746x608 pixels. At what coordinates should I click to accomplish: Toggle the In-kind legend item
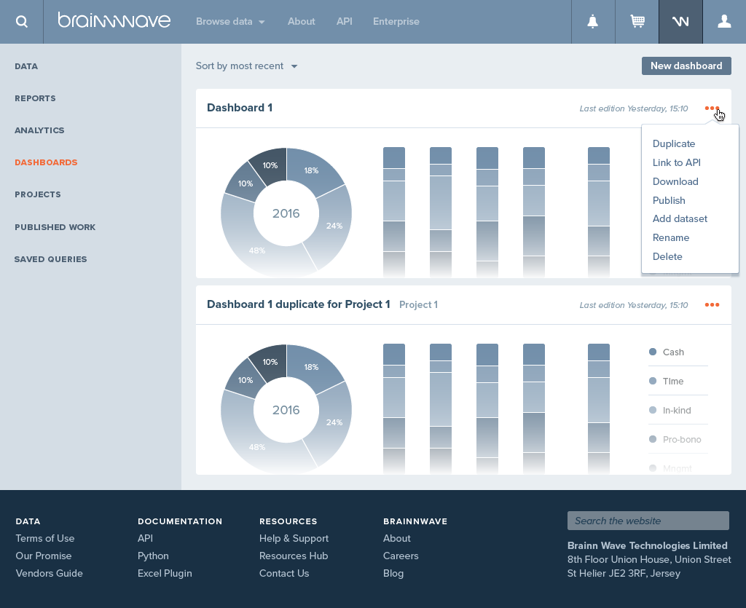(x=676, y=411)
